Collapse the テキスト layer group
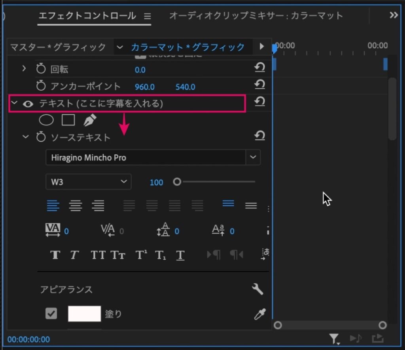Image resolution: width=405 pixels, height=350 pixels. tap(15, 103)
